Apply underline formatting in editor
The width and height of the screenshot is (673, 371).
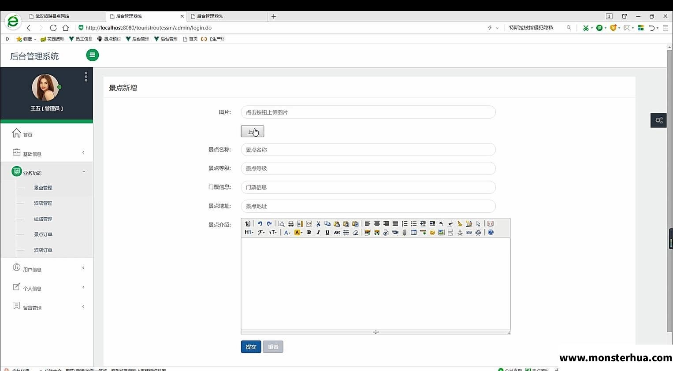(327, 232)
